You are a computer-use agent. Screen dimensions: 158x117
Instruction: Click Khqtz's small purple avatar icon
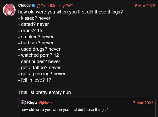23,102
